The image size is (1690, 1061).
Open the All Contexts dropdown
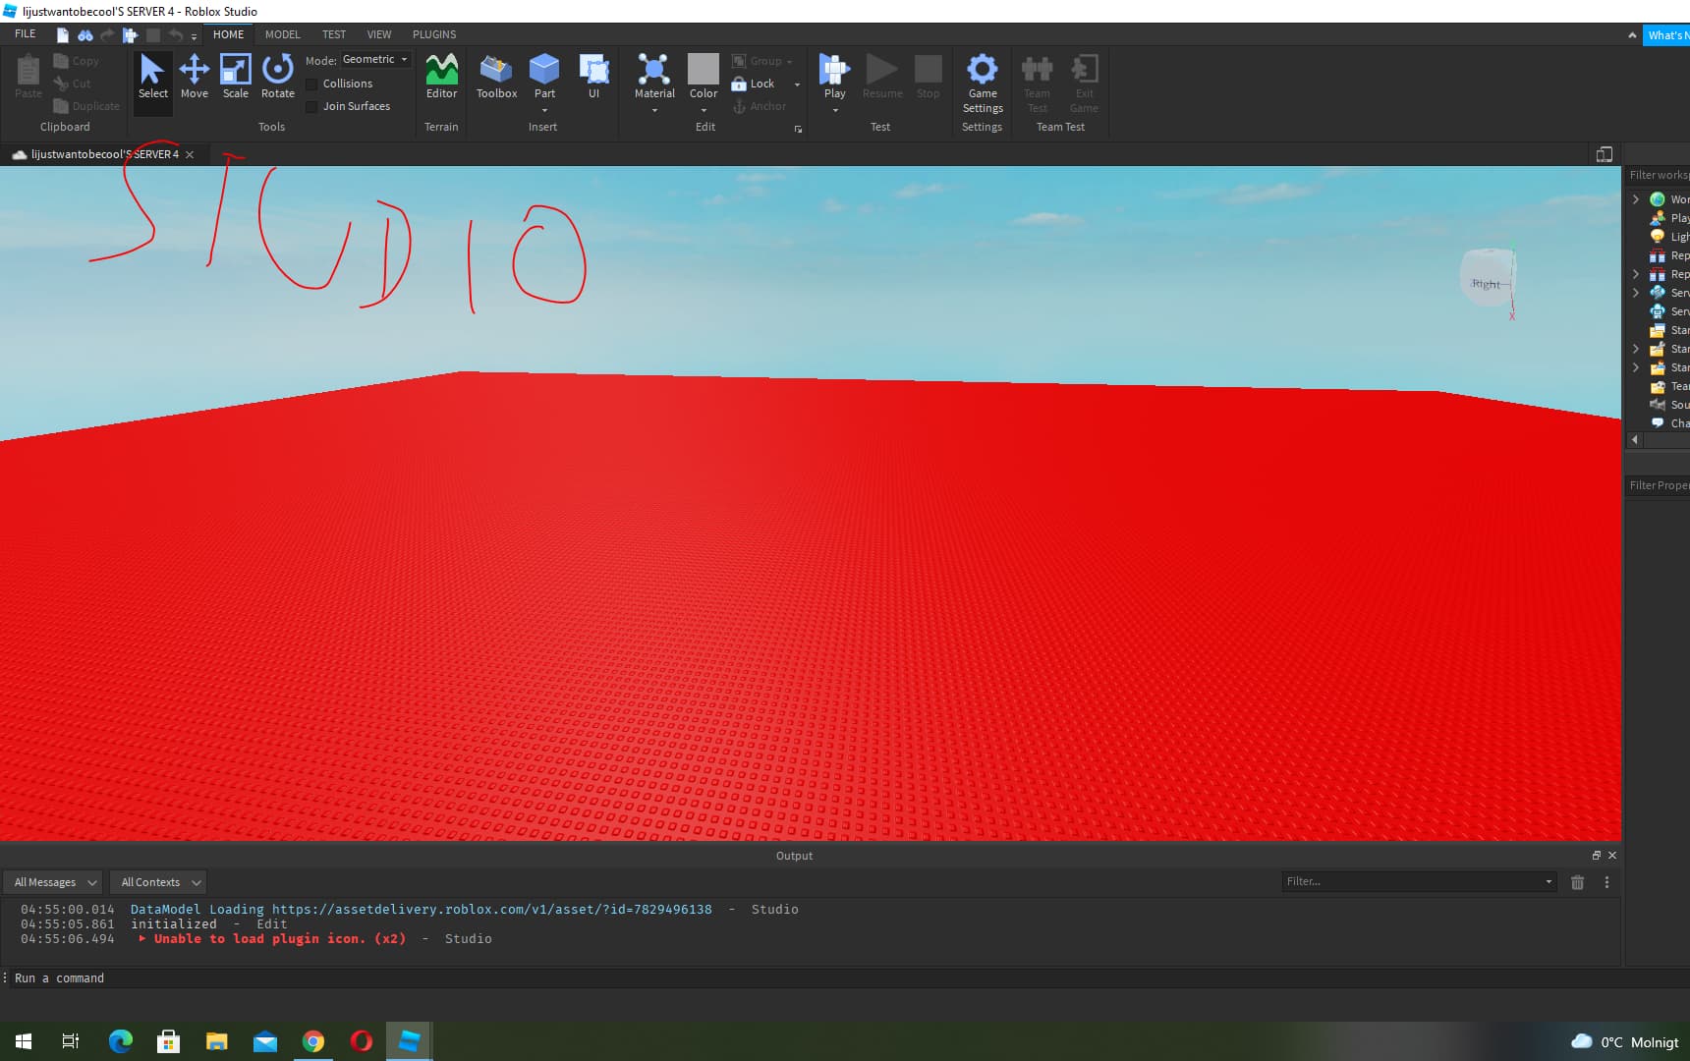pos(159,882)
